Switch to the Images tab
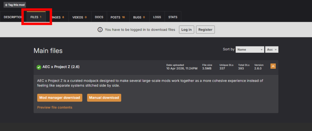312x131 pixels. tap(58, 17)
